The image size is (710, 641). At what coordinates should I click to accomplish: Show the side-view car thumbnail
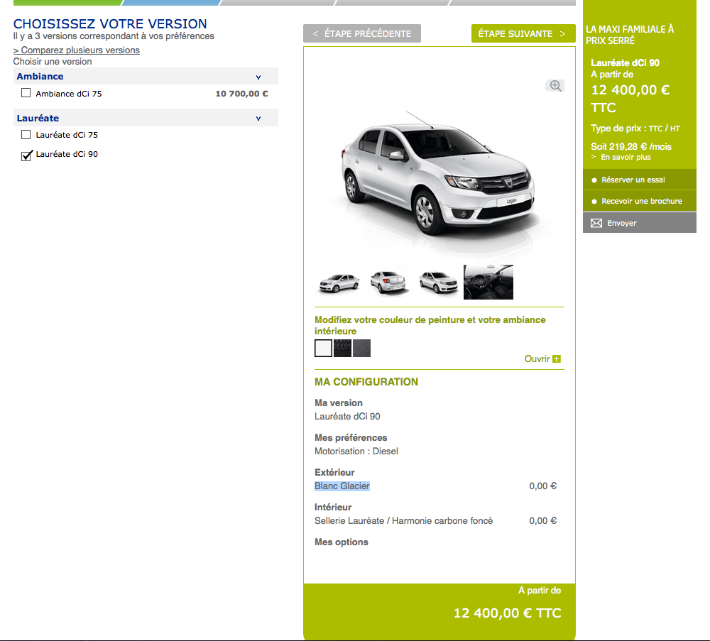(339, 283)
